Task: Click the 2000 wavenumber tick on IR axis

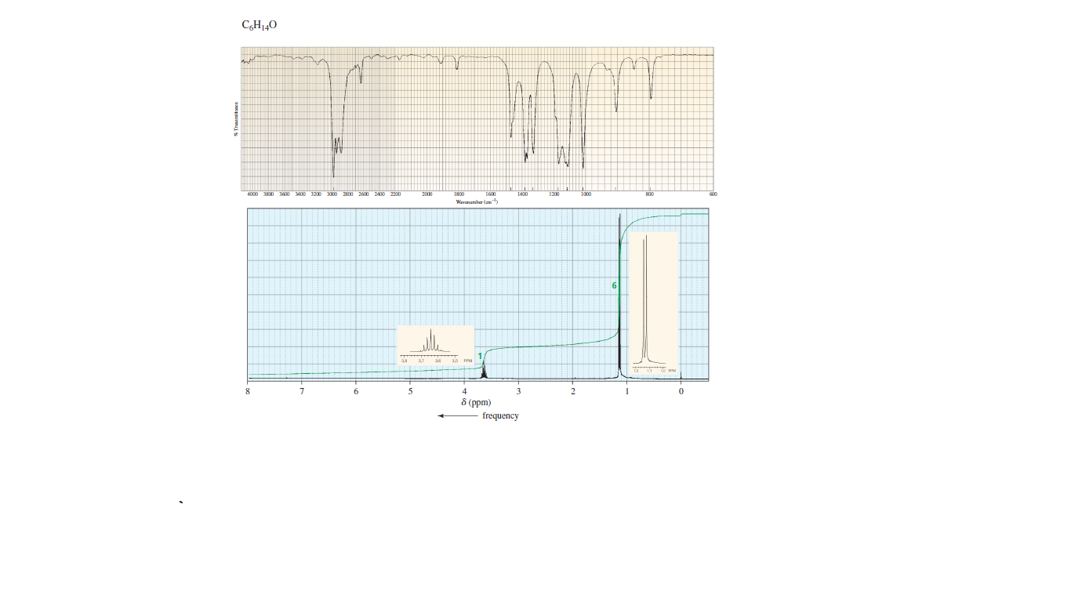Action: coord(427,194)
